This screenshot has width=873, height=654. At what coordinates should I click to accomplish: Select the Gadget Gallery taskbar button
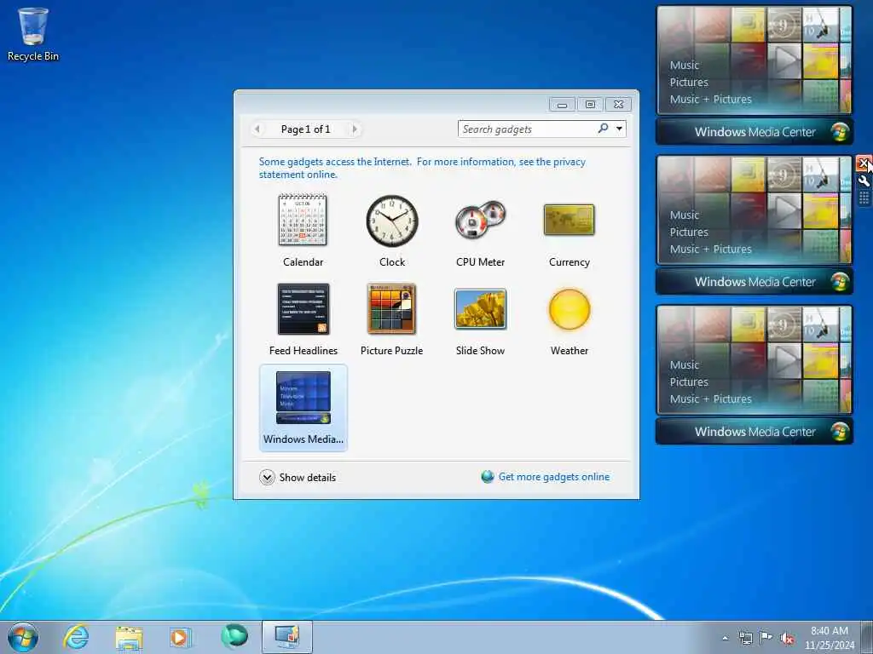point(287,637)
